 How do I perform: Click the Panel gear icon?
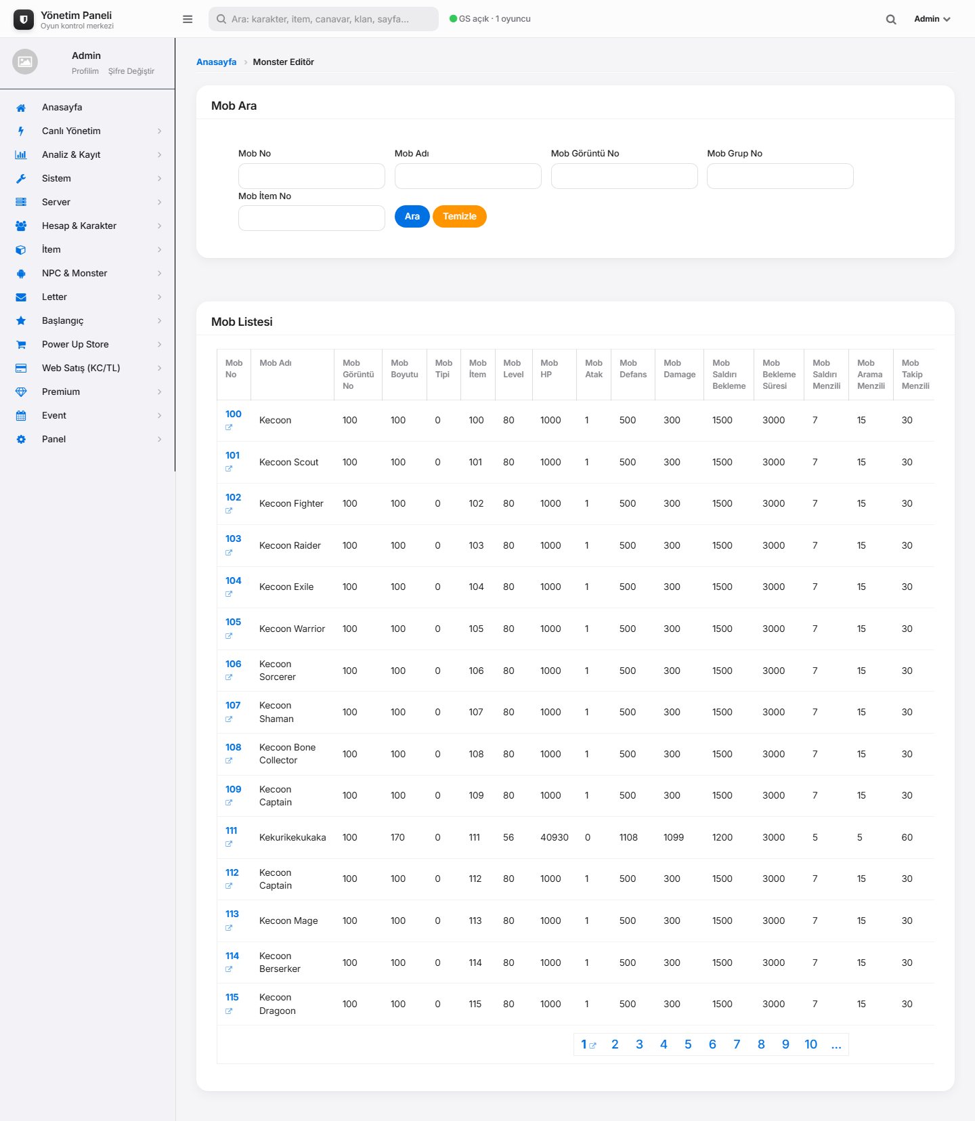tap(21, 440)
